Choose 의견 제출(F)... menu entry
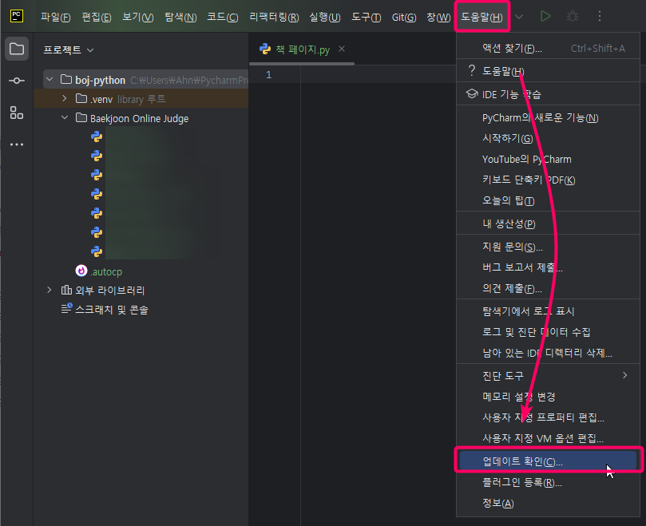The width and height of the screenshot is (646, 526). 548,288
